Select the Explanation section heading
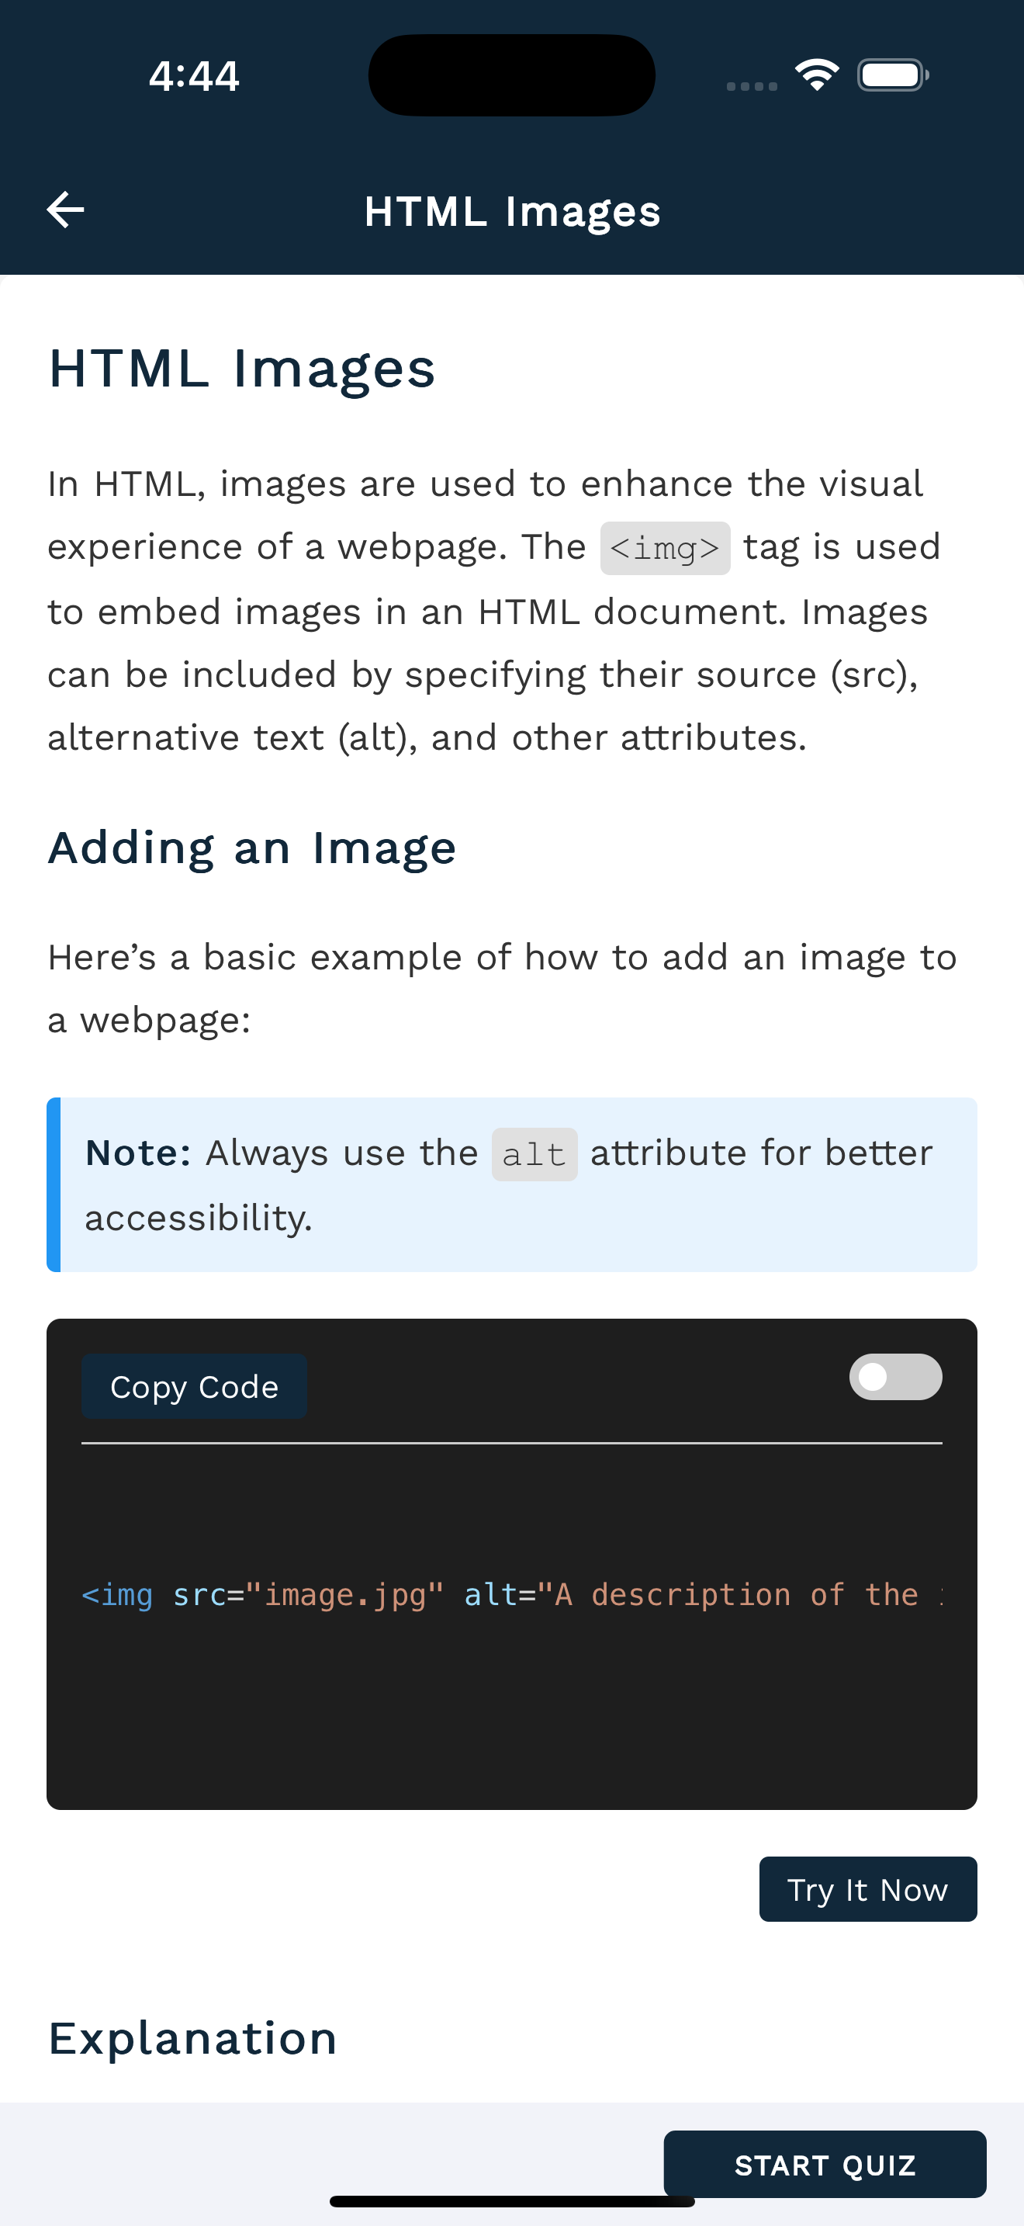 pos(192,2038)
